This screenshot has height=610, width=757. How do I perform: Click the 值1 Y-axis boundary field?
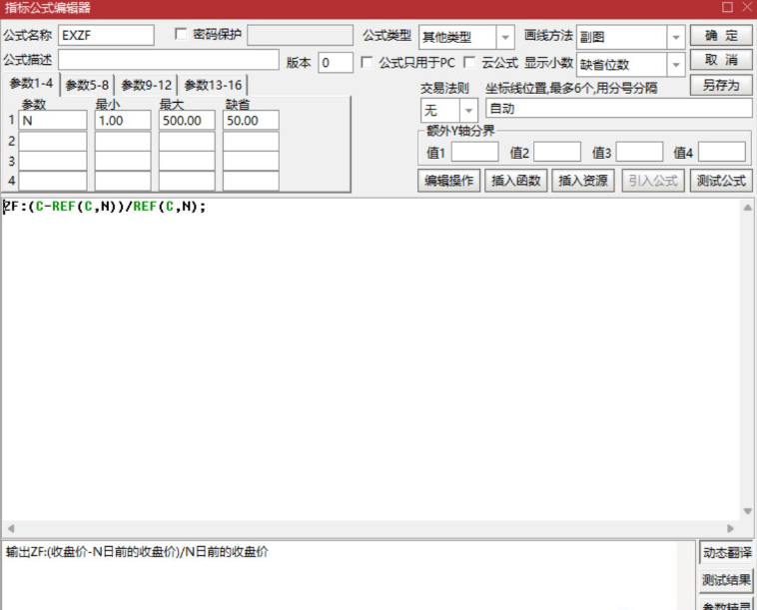tap(474, 152)
